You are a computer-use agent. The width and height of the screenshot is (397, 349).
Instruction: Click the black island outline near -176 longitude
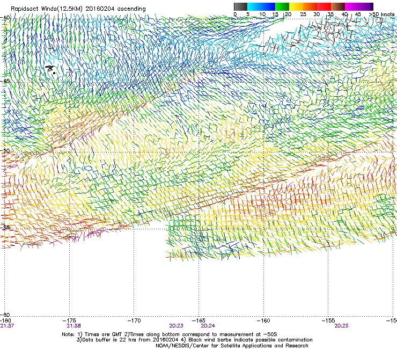[x=50, y=69]
